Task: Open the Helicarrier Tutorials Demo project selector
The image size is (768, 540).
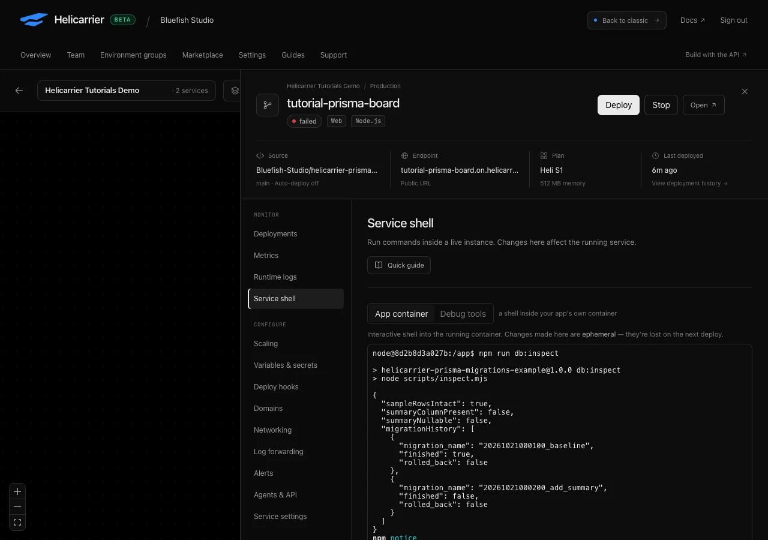Action: click(127, 91)
